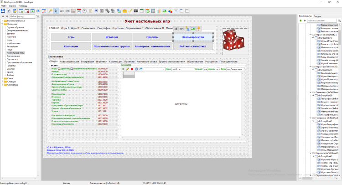Click pencil edit icon in grid toolbar
Viewport: 342px width, 185px height.
tap(128, 69)
